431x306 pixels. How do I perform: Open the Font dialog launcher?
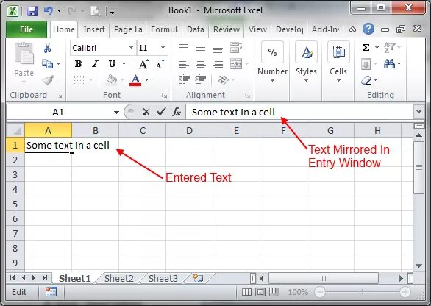coord(164,96)
